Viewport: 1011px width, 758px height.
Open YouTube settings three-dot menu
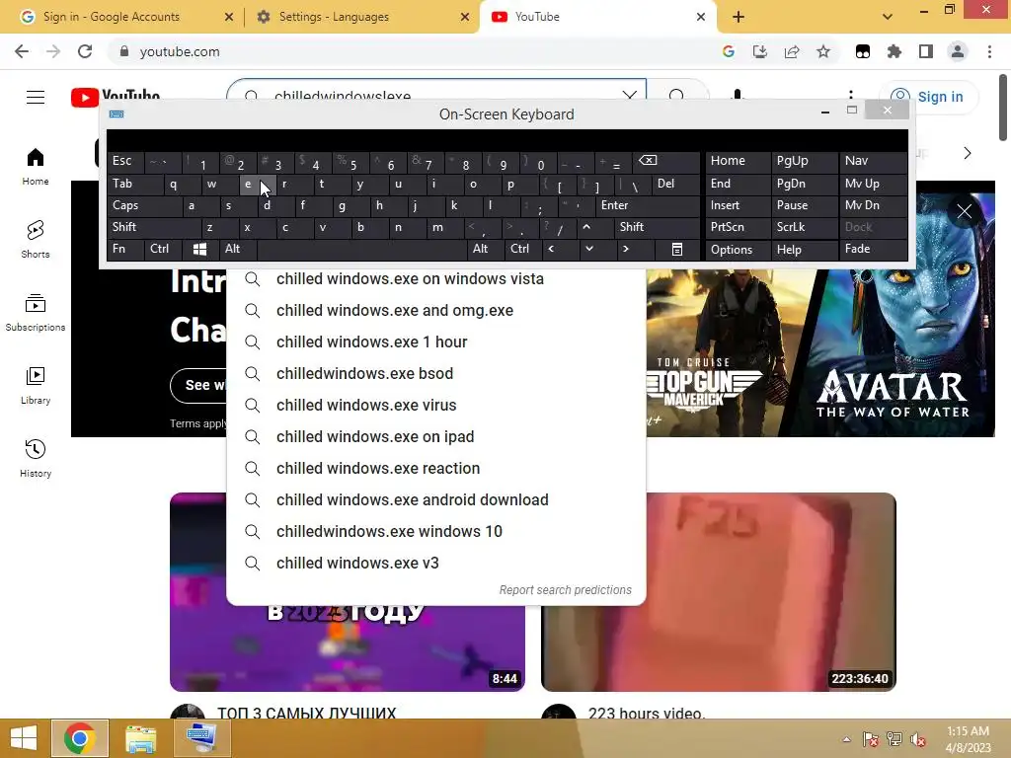(x=851, y=96)
